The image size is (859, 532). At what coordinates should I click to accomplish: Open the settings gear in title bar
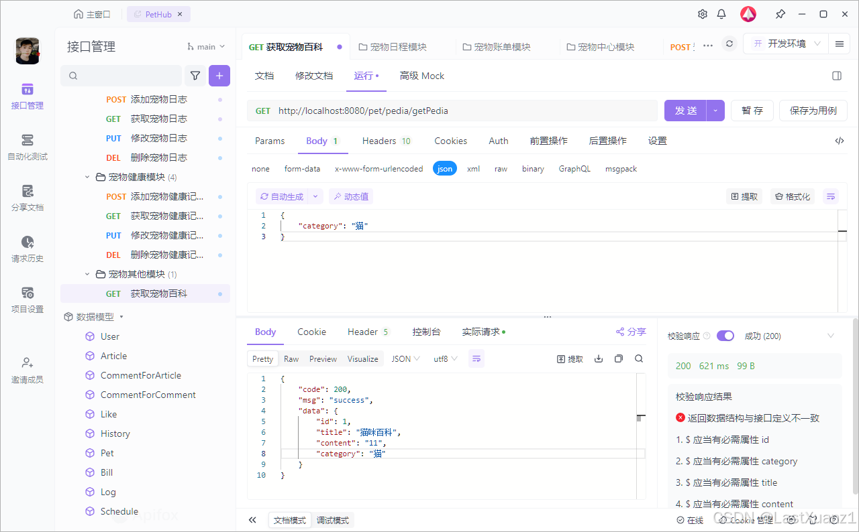[702, 13]
